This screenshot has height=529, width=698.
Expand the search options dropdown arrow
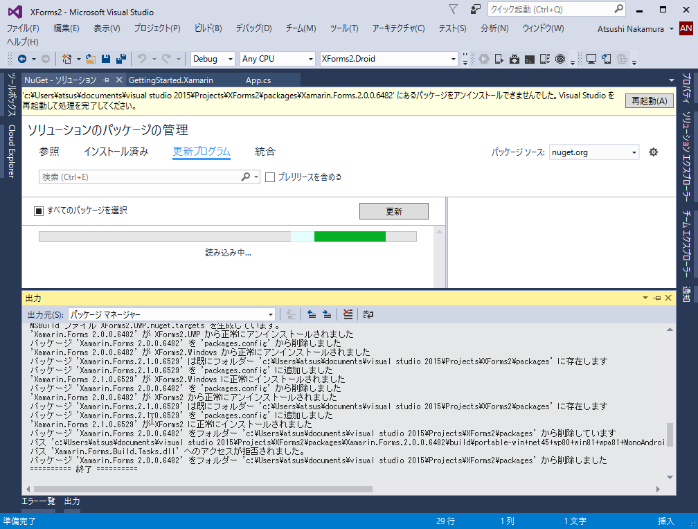pos(256,177)
